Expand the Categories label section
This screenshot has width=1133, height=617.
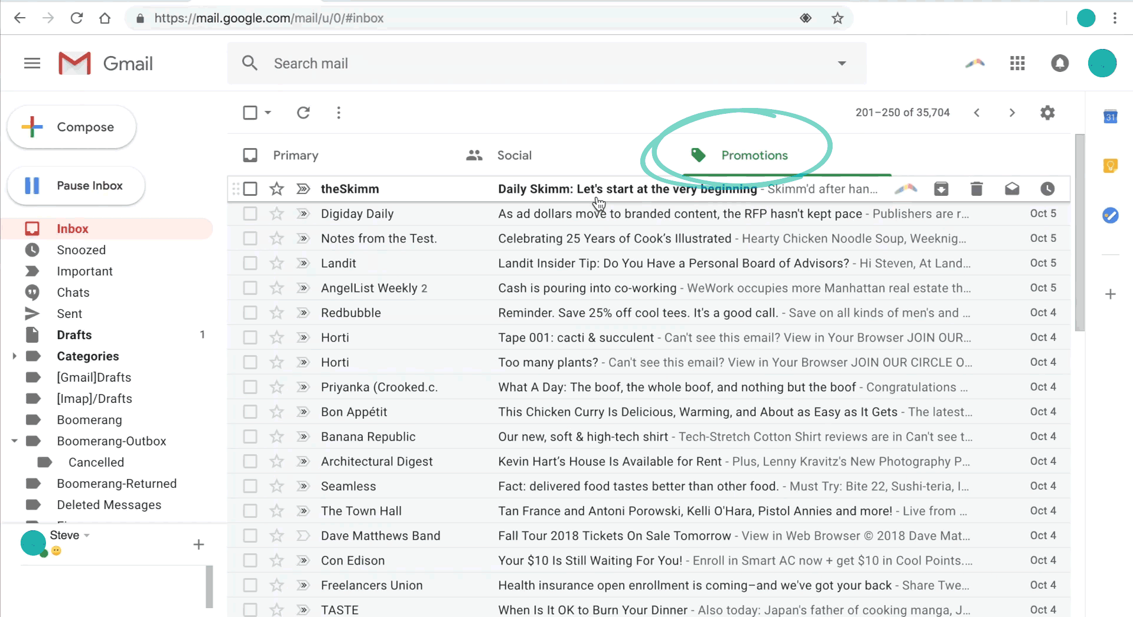point(14,356)
